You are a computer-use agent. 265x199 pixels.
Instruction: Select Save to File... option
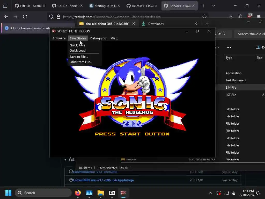(79, 57)
